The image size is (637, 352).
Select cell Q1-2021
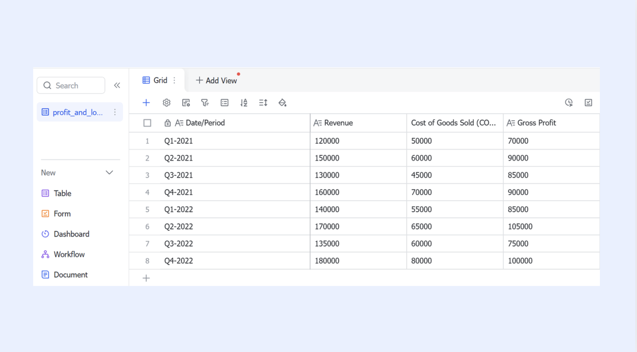pos(235,141)
